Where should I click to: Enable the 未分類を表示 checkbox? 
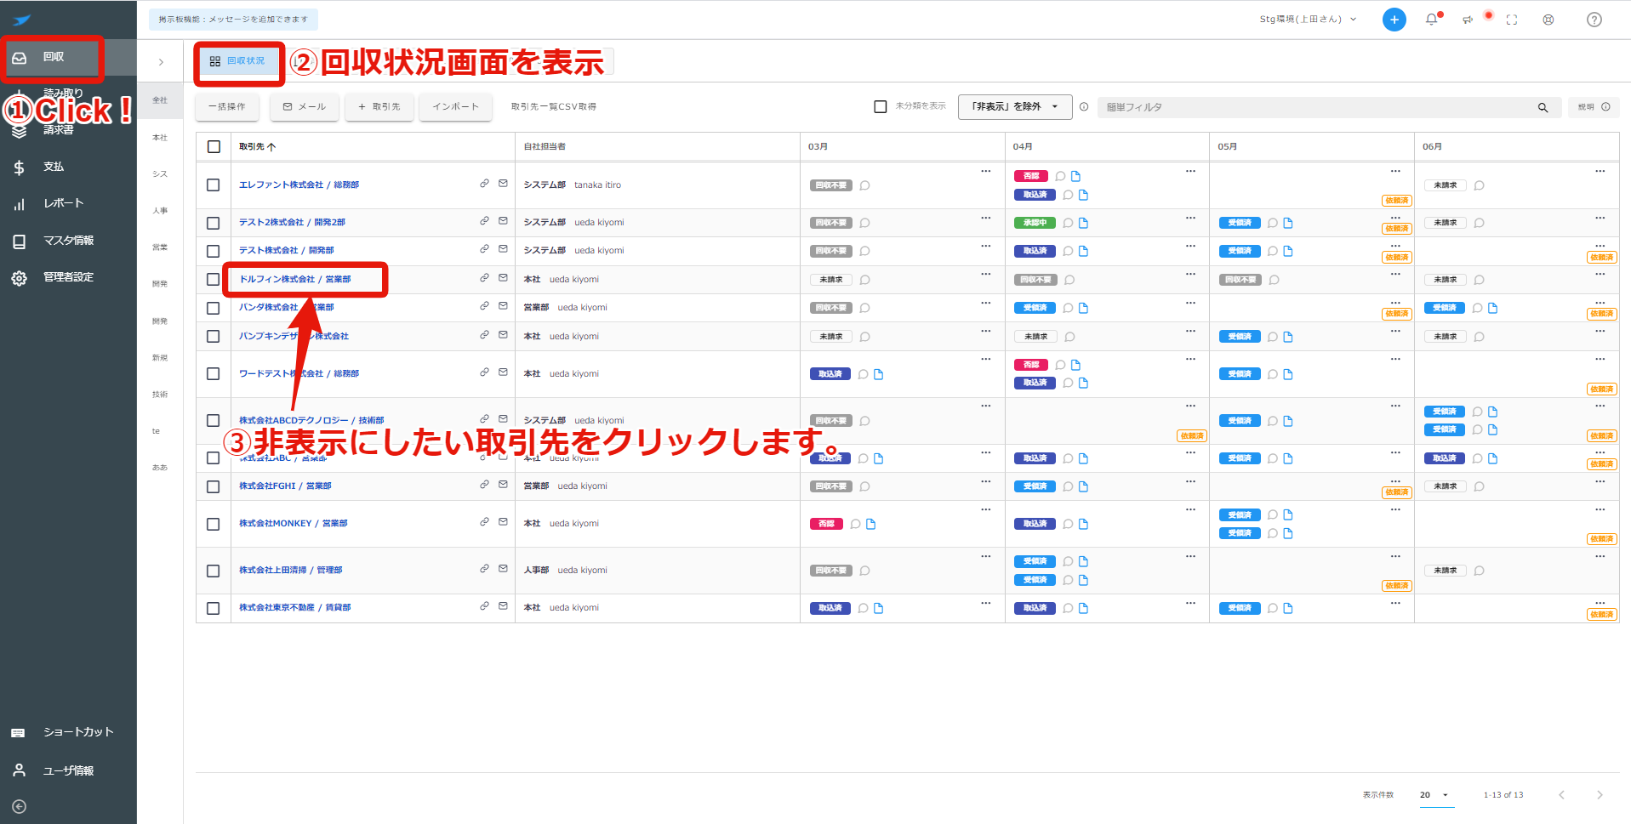click(881, 107)
